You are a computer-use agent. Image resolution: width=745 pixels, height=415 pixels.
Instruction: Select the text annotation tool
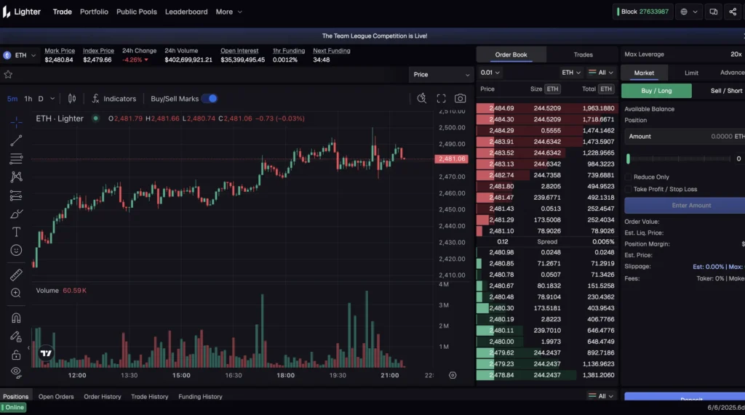(16, 232)
